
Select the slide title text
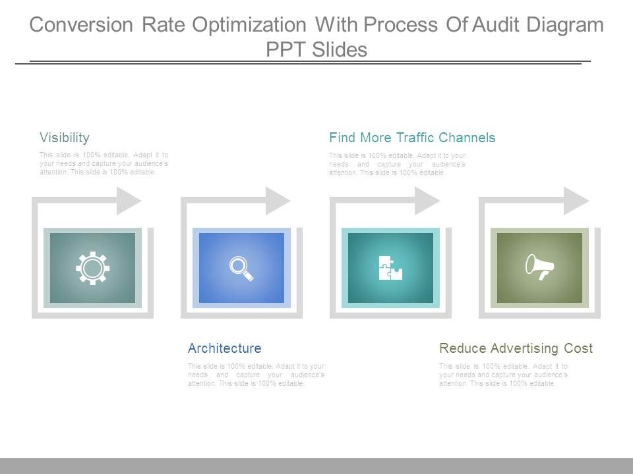[316, 37]
